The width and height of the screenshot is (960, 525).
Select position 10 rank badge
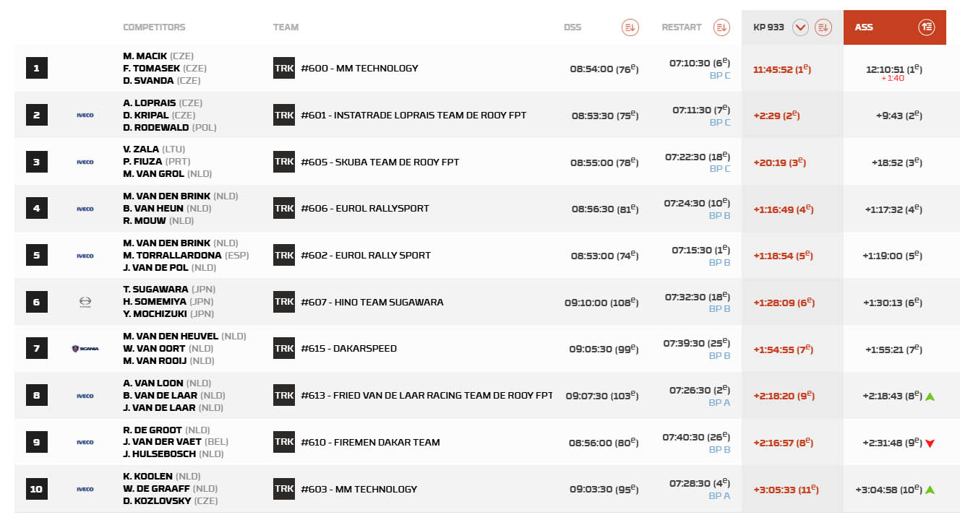(x=36, y=489)
